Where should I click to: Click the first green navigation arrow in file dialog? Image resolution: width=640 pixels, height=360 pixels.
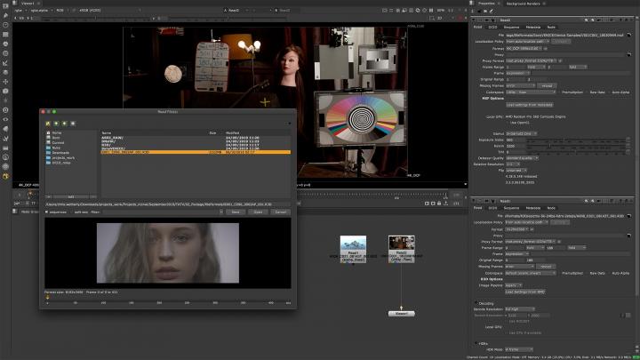(56, 124)
